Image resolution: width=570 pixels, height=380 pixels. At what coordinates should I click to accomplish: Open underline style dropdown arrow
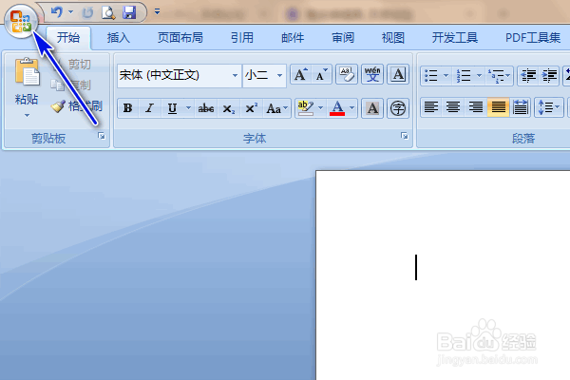[188, 108]
